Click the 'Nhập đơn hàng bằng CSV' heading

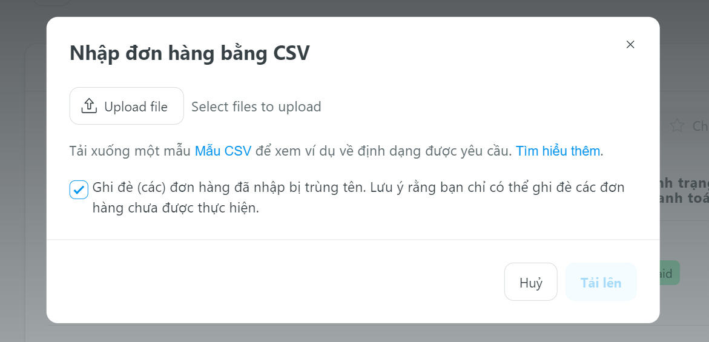tap(190, 53)
